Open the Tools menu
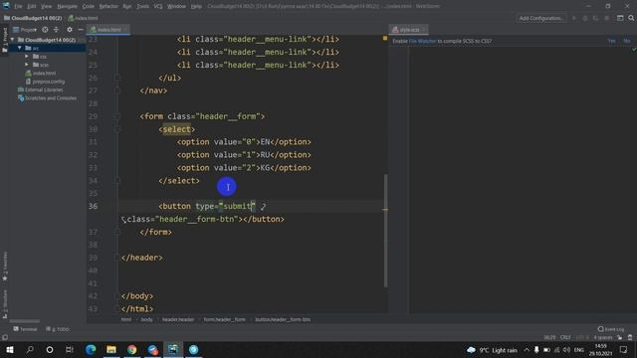This screenshot has width=637, height=358. [142, 6]
